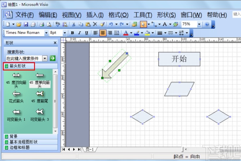Save the drawing with the floppy disk icon

coord(26,24)
